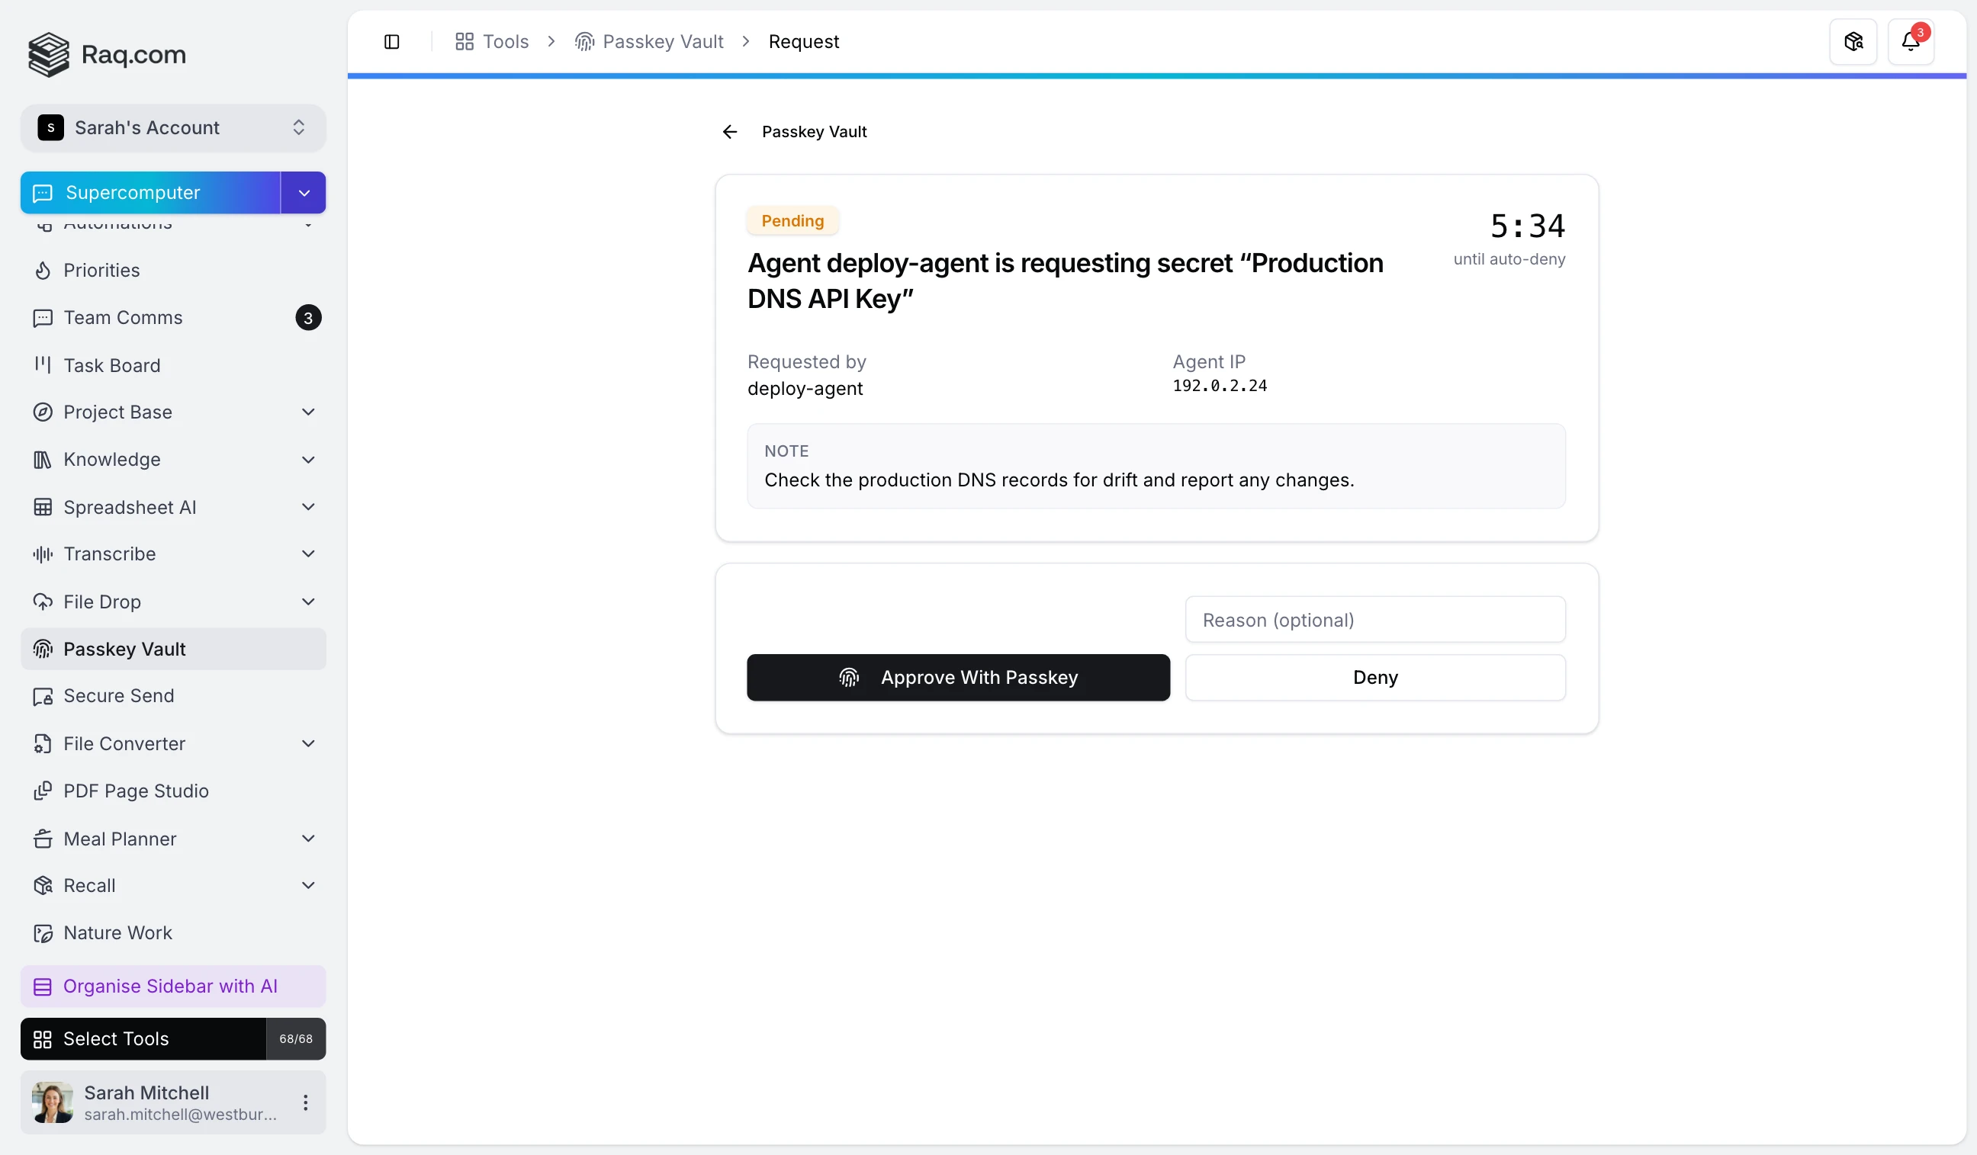Screen dimensions: 1977x1155
Task: Click the 68/68 tools counter
Action: (x=296, y=1039)
